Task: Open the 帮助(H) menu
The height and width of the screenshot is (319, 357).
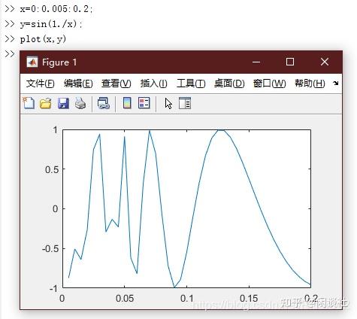Action: 310,84
